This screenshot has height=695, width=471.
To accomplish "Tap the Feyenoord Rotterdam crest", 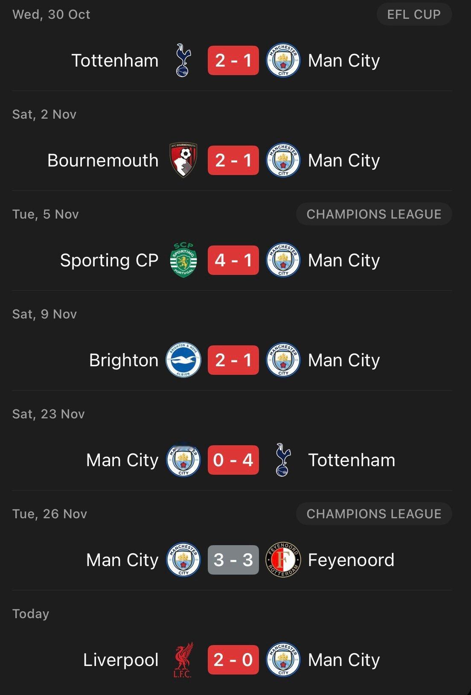I will [x=283, y=560].
